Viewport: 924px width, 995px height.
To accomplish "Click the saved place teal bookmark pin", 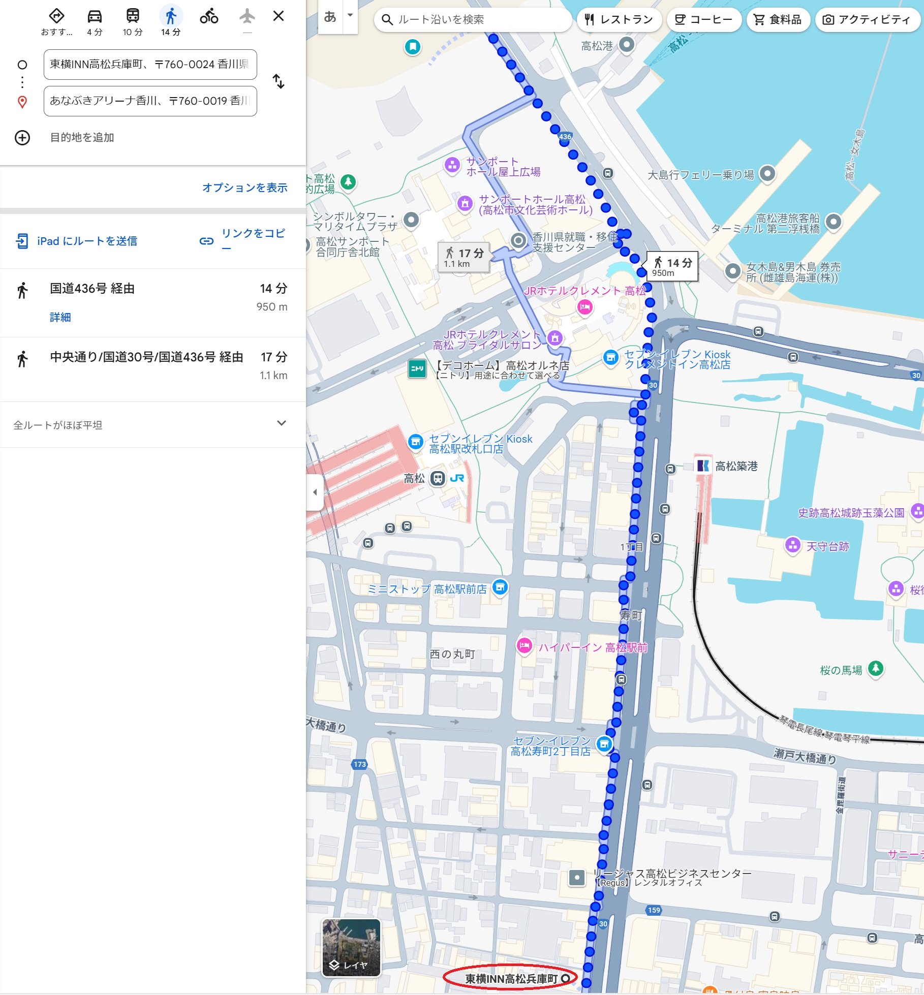I will click(x=413, y=47).
